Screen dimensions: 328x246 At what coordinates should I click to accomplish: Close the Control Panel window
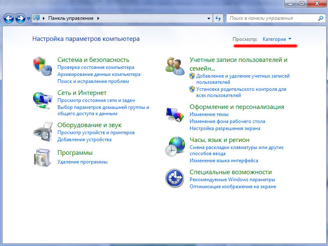pos(317,3)
